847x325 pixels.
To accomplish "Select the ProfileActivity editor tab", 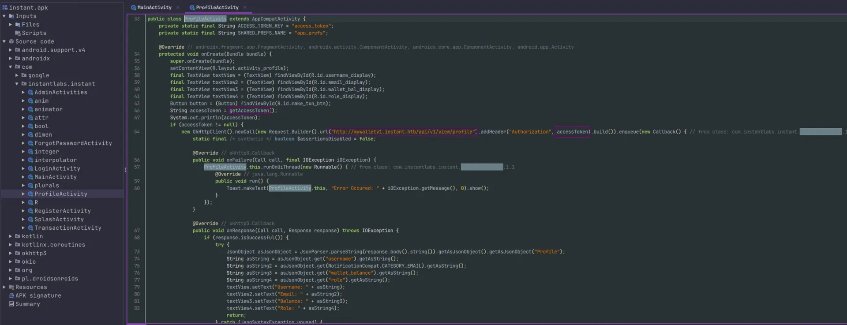I will pos(217,7).
